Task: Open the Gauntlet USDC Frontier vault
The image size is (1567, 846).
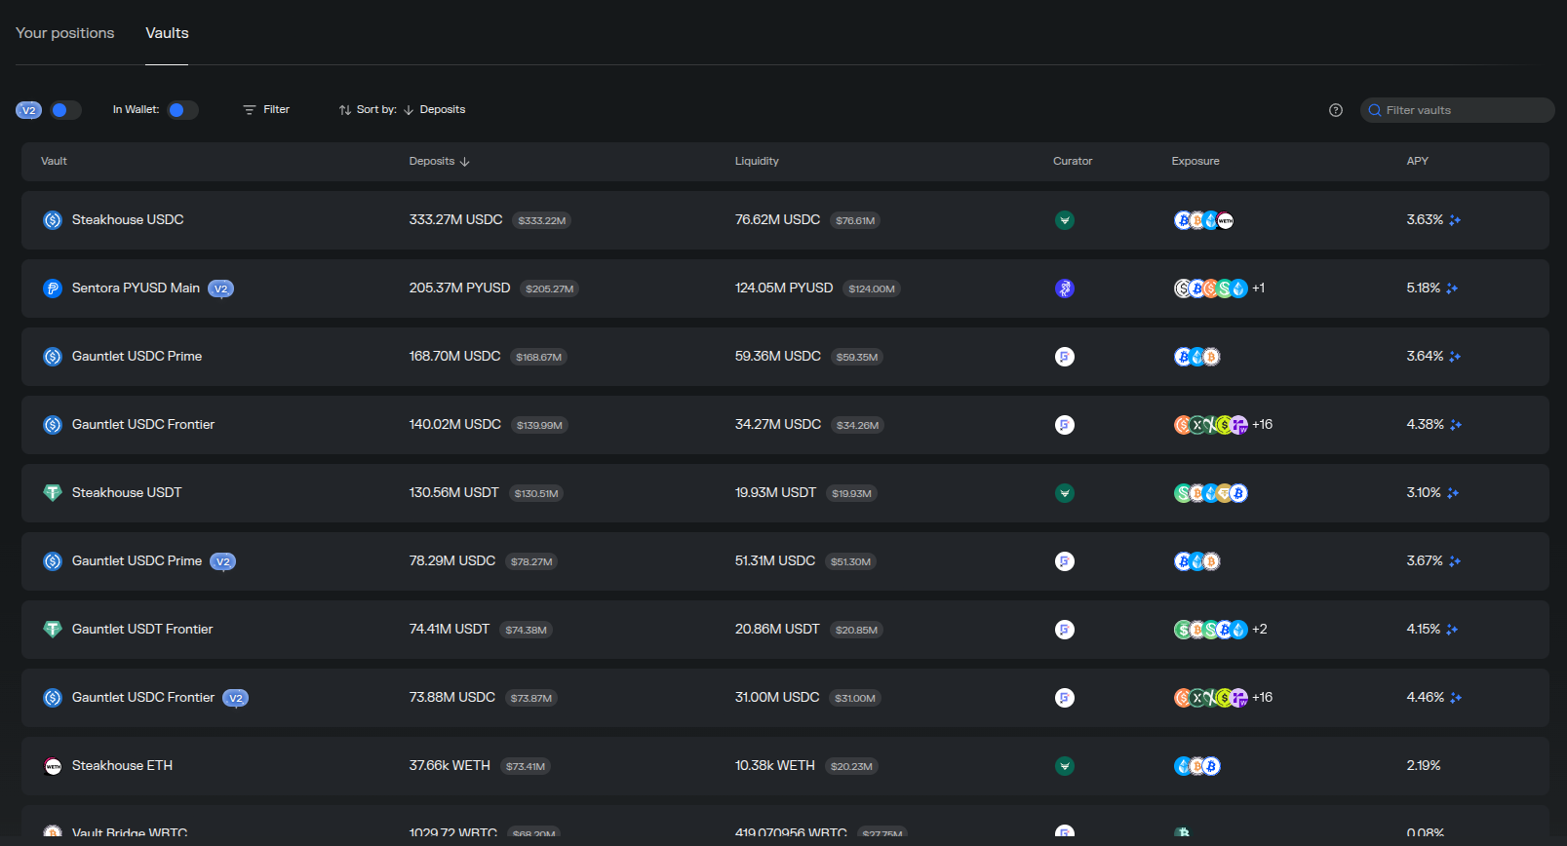Action: 142,425
